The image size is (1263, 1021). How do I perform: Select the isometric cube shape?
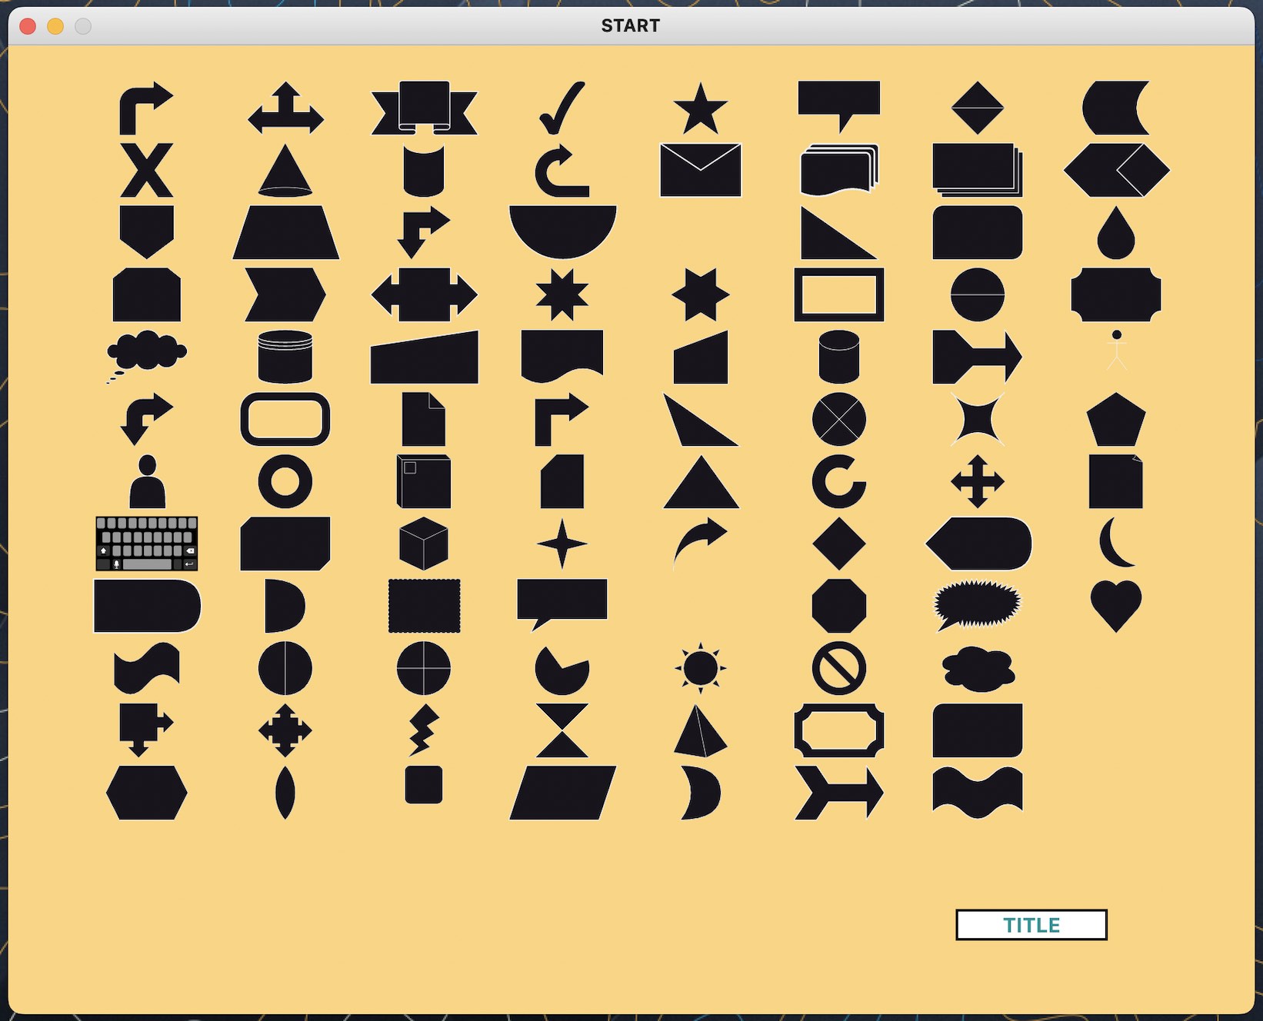click(423, 544)
